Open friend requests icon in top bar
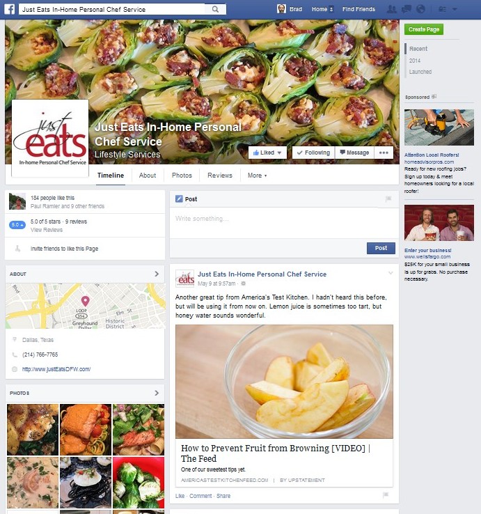Screen dimensions: 481x514 tap(391, 9)
